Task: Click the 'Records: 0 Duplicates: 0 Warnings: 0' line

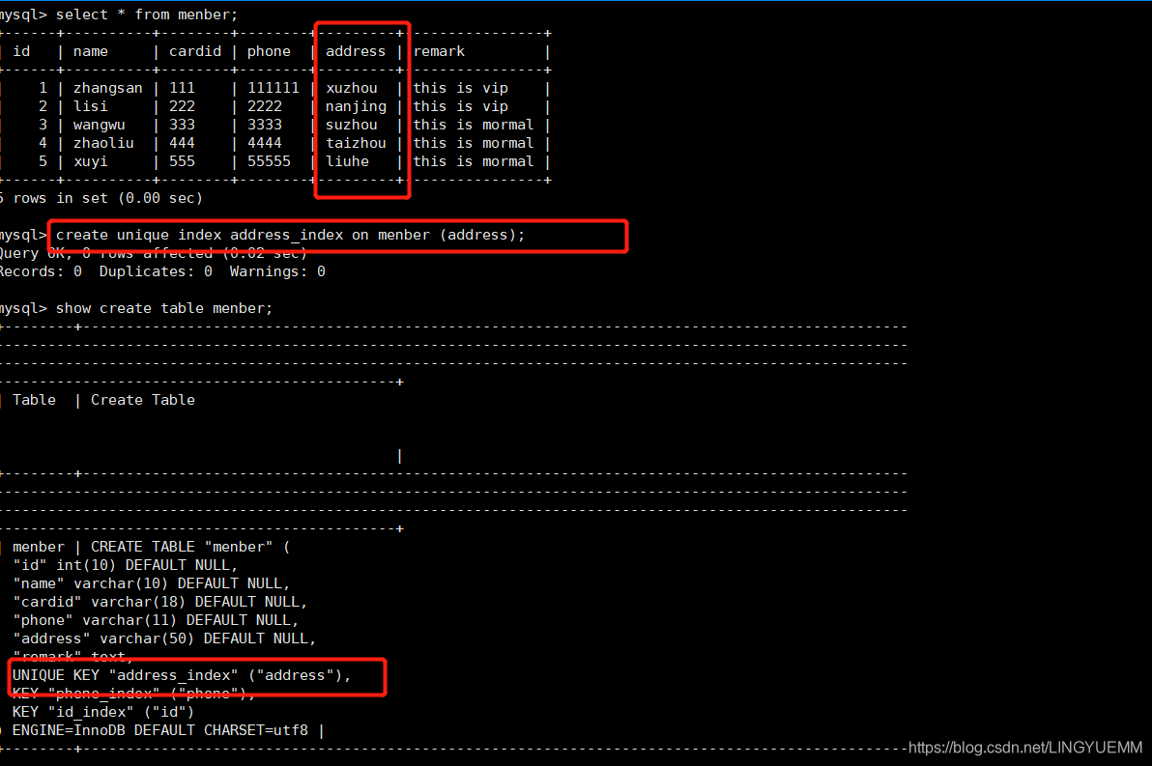Action: pyautogui.click(x=162, y=271)
